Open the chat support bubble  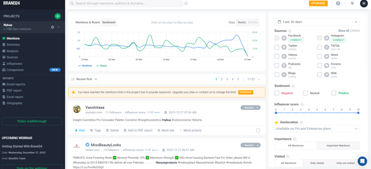pos(362,161)
